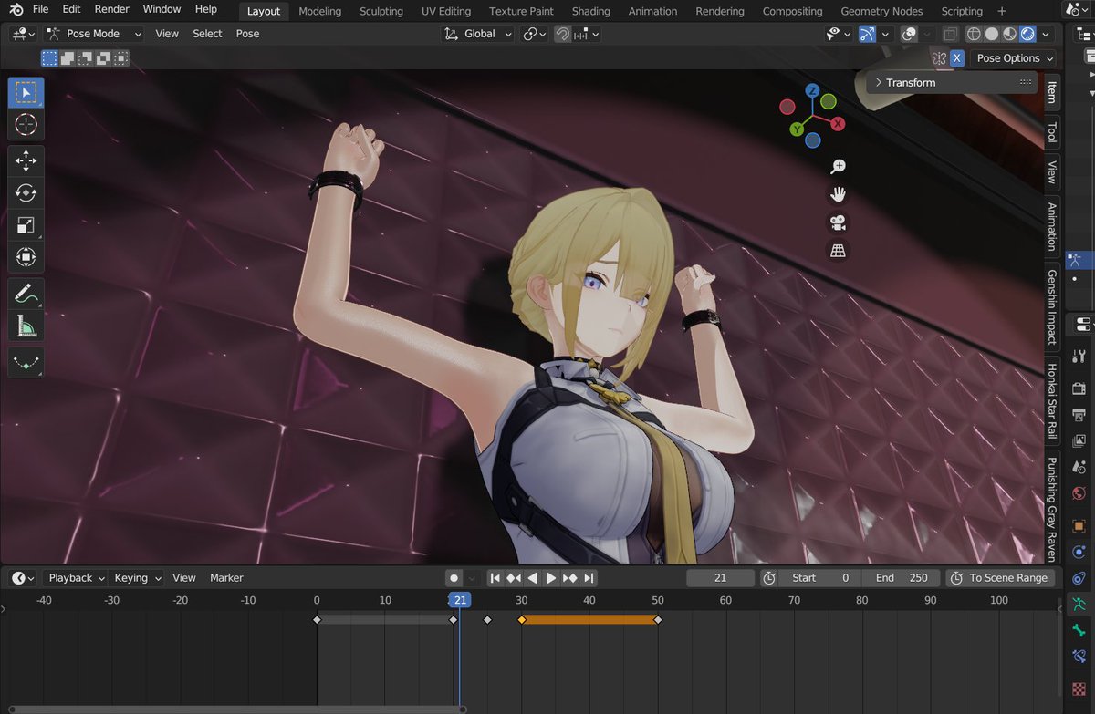The image size is (1095, 714).
Task: Jump to the timeline's first frame
Action: tap(495, 578)
